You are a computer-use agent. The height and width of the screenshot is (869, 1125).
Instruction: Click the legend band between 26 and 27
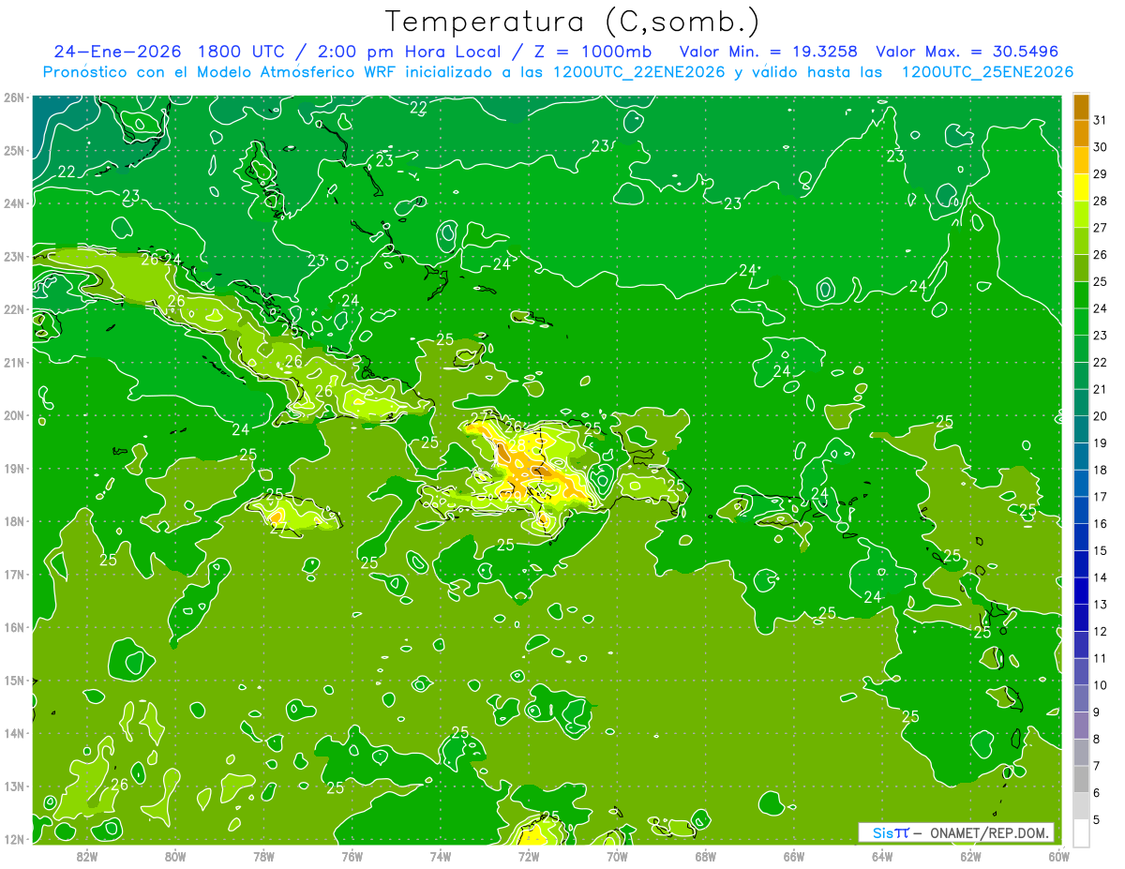(1081, 240)
